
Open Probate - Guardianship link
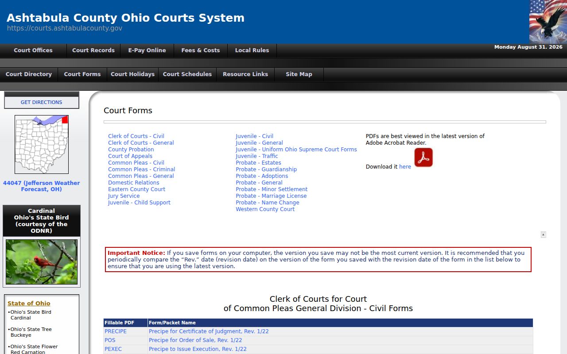pyautogui.click(x=266, y=169)
